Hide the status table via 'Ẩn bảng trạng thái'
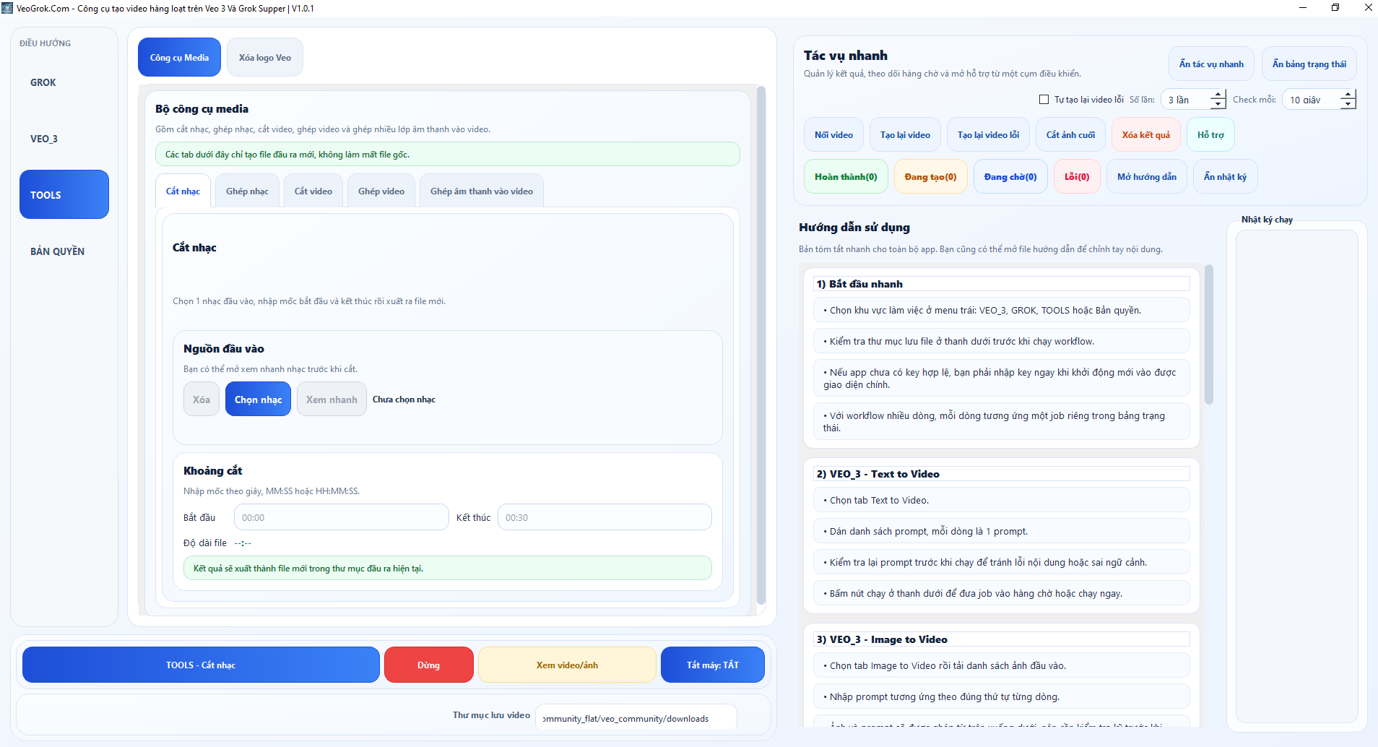The width and height of the screenshot is (1378, 747). click(x=1309, y=64)
